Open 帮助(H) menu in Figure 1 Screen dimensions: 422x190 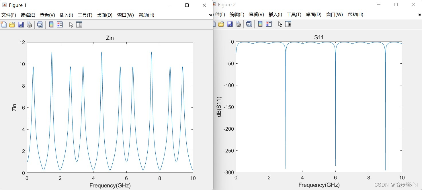point(146,15)
